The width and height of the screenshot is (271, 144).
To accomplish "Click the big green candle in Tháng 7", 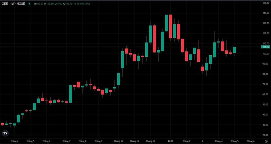I will point(70,94).
